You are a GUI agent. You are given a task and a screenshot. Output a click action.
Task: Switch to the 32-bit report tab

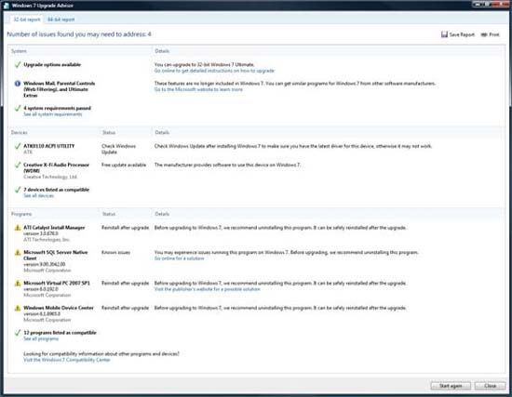point(26,20)
